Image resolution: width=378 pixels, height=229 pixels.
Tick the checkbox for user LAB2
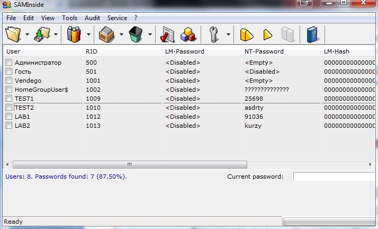(x=8, y=126)
